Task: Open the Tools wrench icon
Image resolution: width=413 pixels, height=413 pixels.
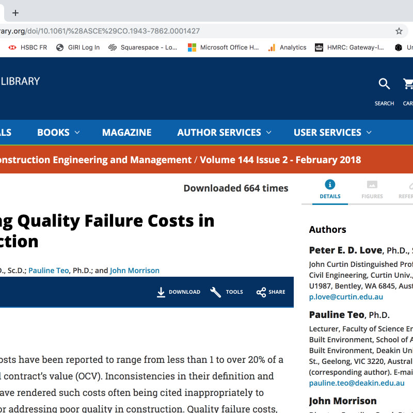Action: point(216,292)
